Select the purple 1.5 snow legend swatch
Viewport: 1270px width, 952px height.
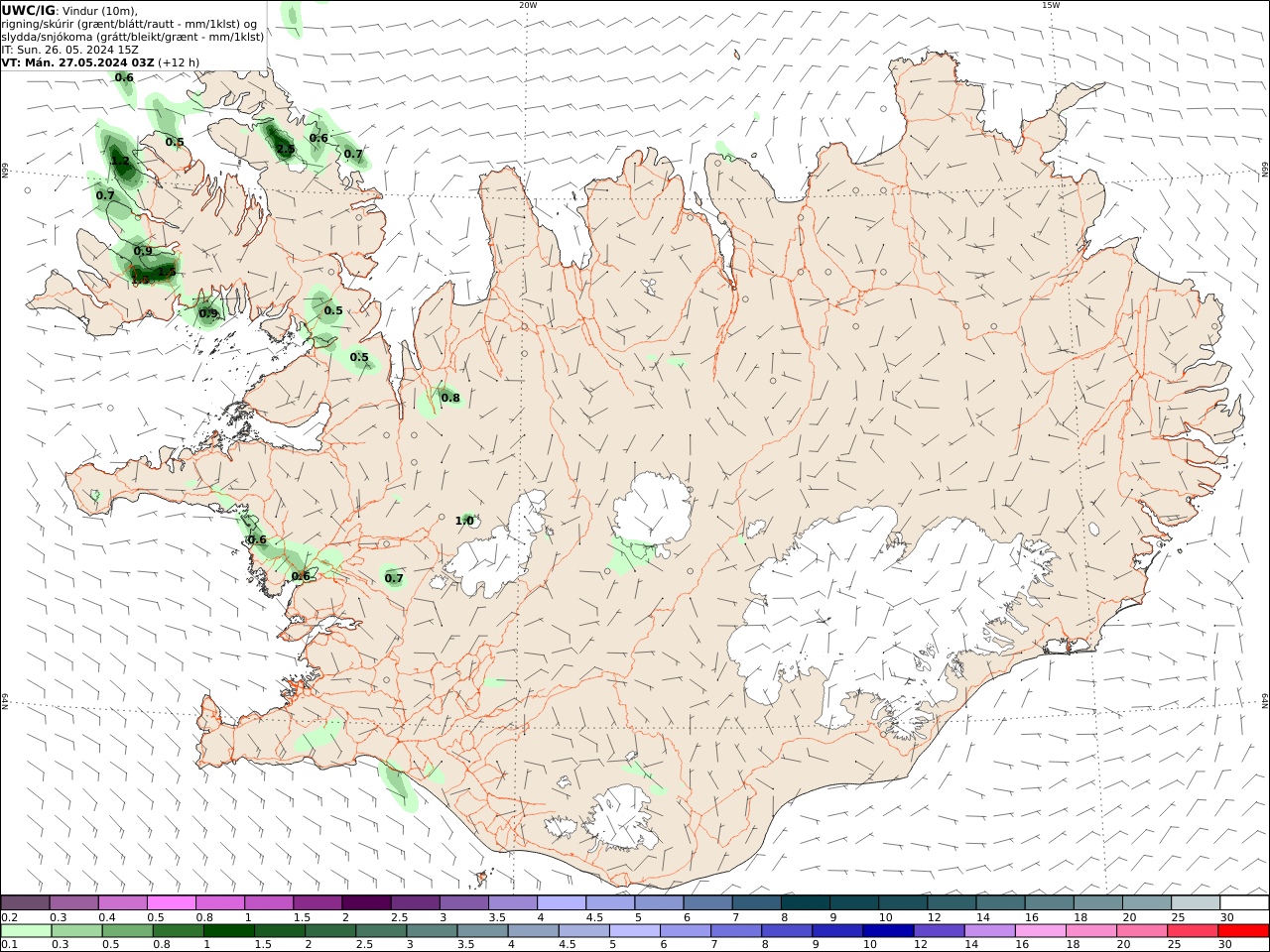318,903
